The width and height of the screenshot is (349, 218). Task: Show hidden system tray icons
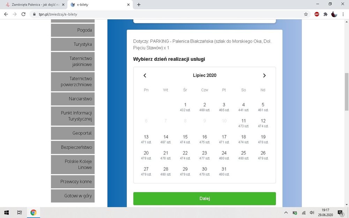click(286, 212)
